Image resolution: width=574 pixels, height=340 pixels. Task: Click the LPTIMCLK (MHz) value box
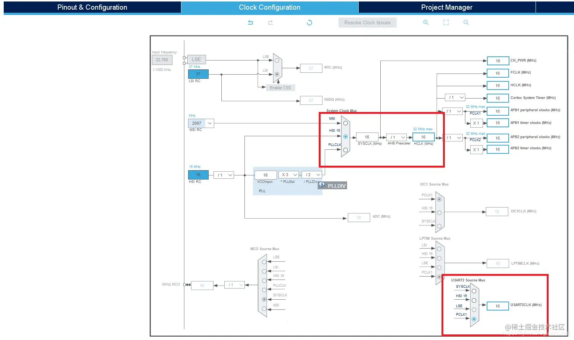[497, 263]
